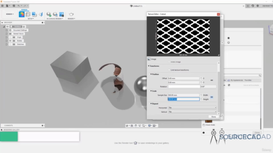This screenshot has height=153, width=273.
Task: Close the Texture Editor dialog
Action: 218,14
